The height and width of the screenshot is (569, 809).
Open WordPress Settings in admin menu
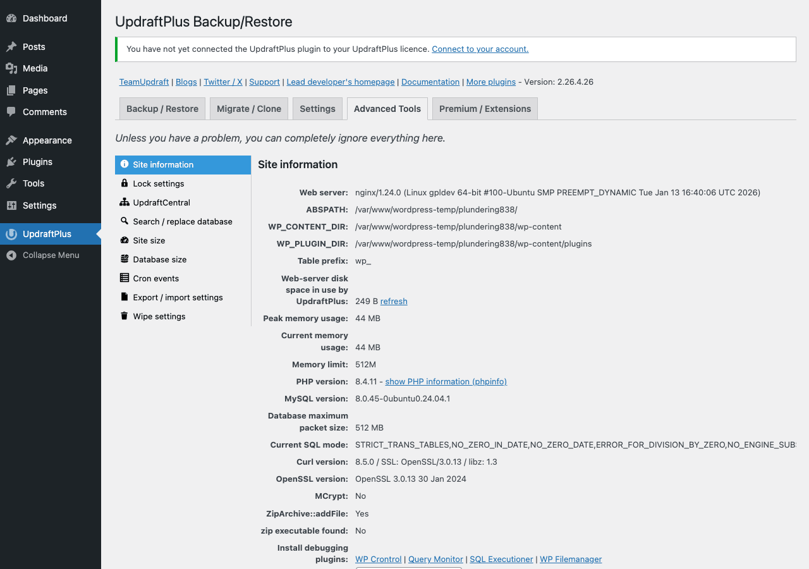point(51,205)
